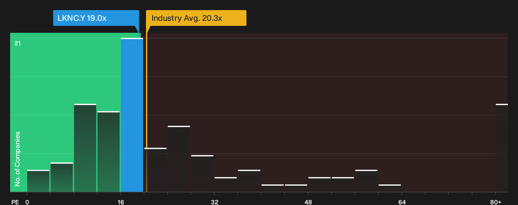Click the x-axis tick label 48

pyautogui.click(x=308, y=202)
